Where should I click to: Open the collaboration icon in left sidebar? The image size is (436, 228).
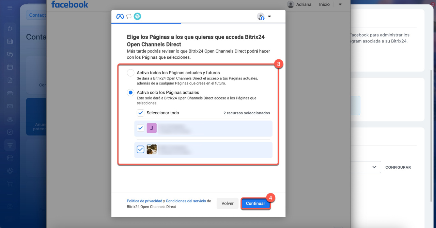10,28
